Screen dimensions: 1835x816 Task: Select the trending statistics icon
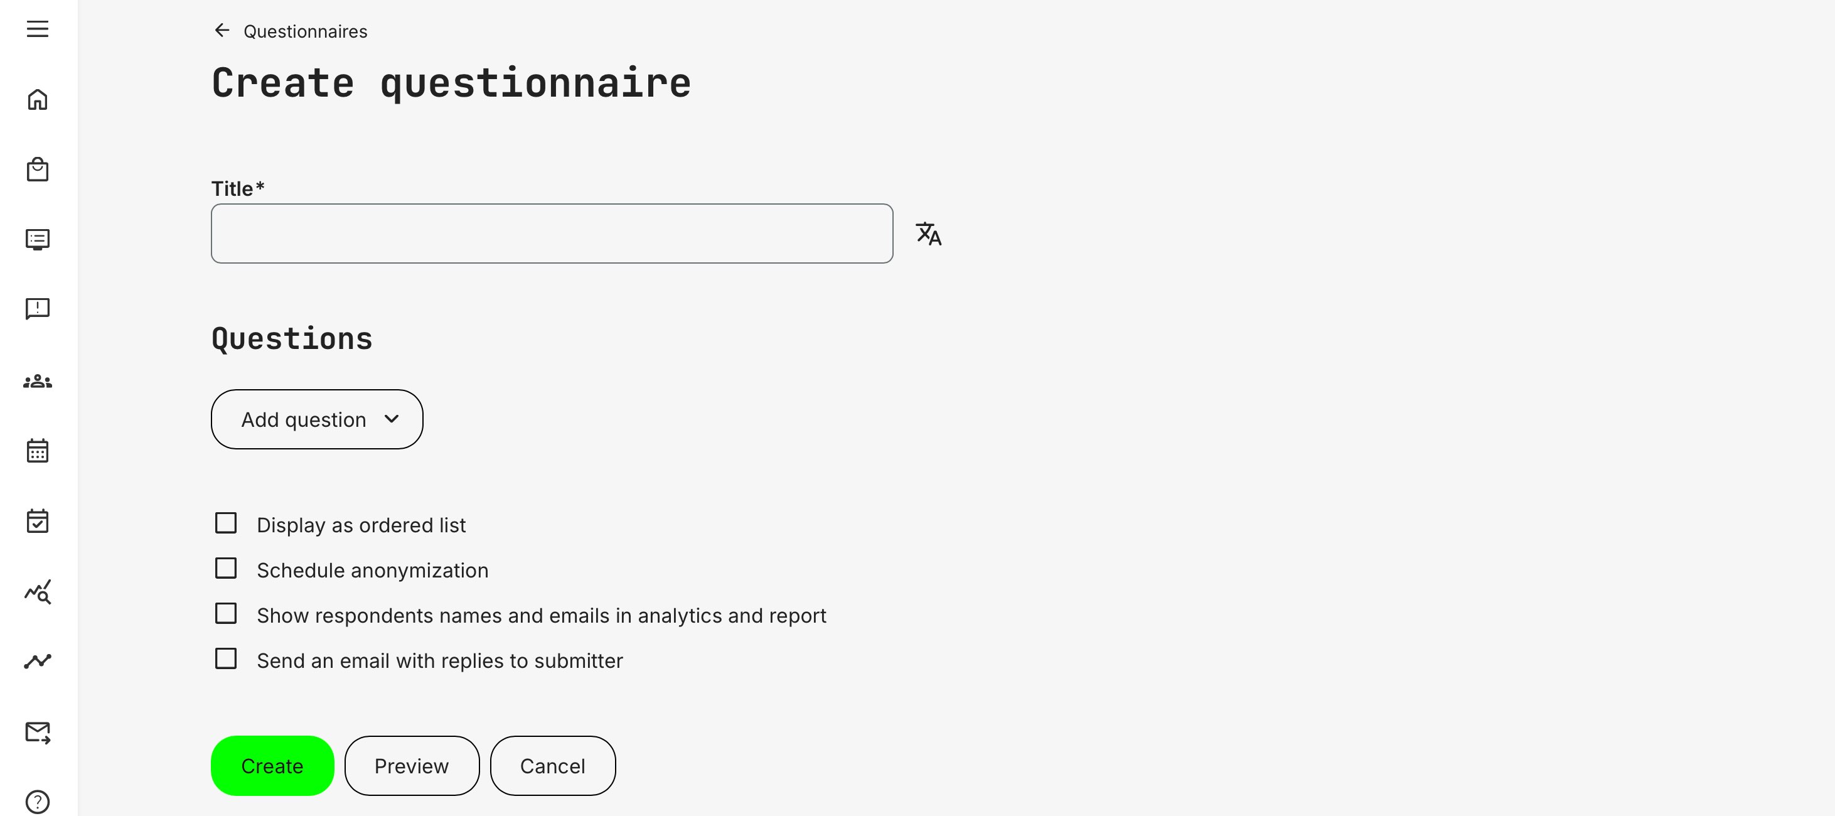point(37,660)
